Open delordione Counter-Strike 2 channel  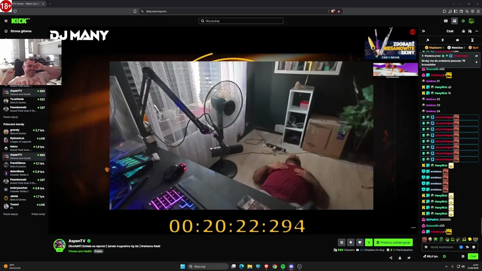(24, 173)
